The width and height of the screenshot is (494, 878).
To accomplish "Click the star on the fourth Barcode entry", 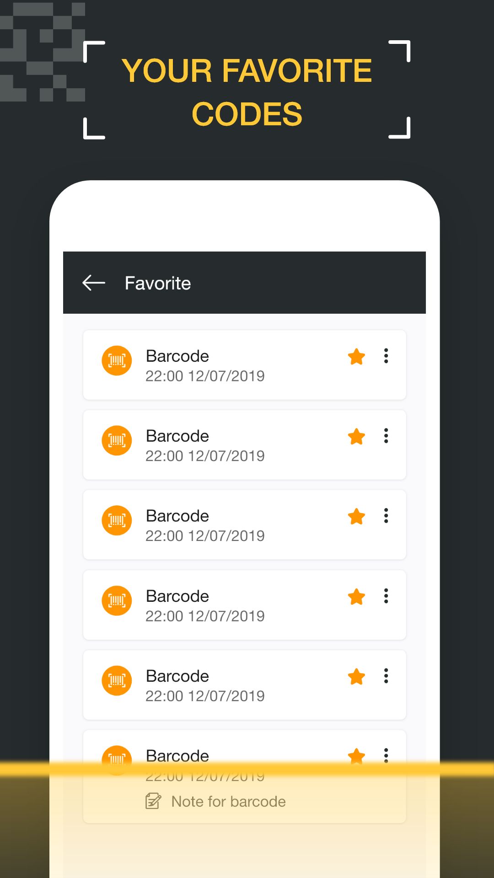I will coord(356,597).
